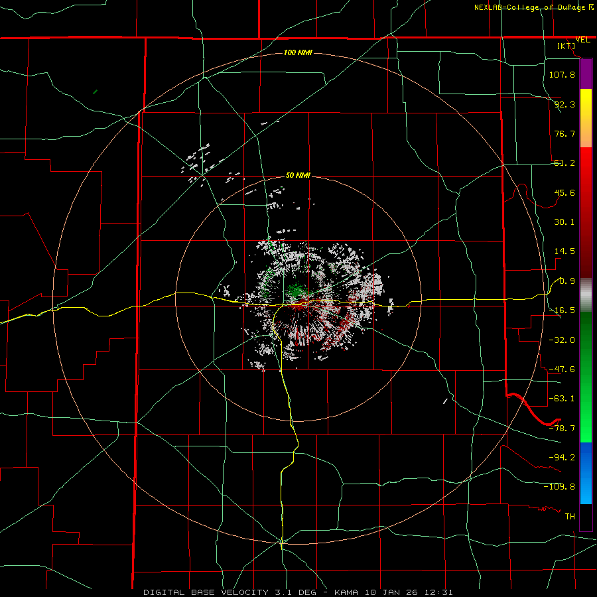Click the gray segment of the velocity color bar
Image resolution: width=597 pixels, height=597 pixels.
586,295
